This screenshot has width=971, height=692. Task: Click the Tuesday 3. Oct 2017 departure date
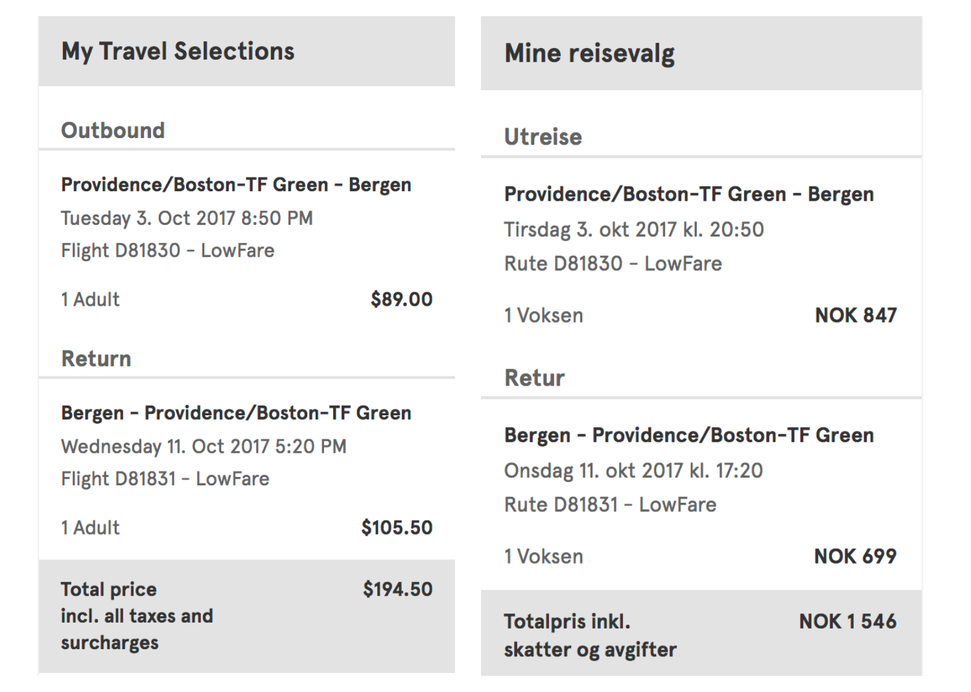187,218
